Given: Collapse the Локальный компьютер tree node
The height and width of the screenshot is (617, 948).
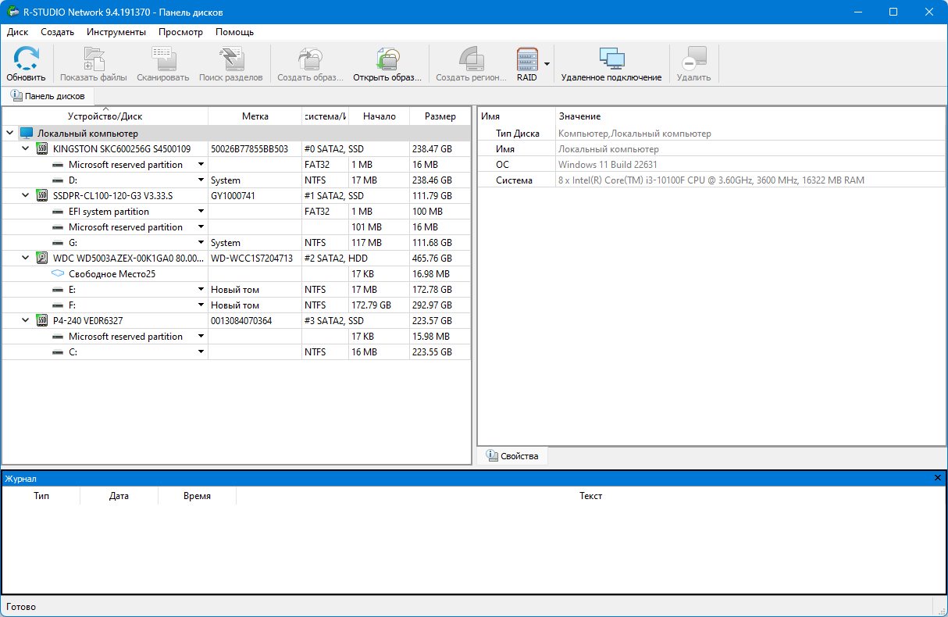Looking at the screenshot, I should [x=9, y=134].
